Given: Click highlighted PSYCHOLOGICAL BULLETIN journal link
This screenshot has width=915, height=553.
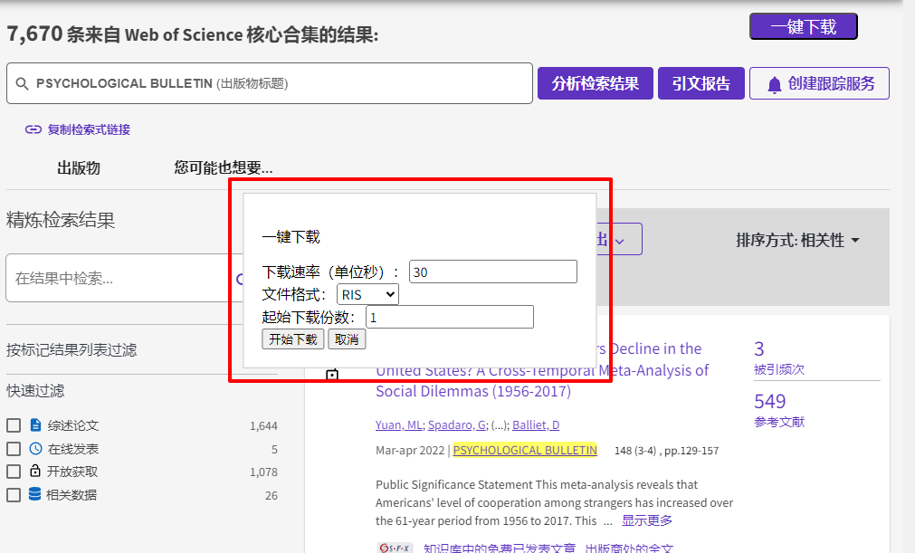Looking at the screenshot, I should tap(525, 450).
